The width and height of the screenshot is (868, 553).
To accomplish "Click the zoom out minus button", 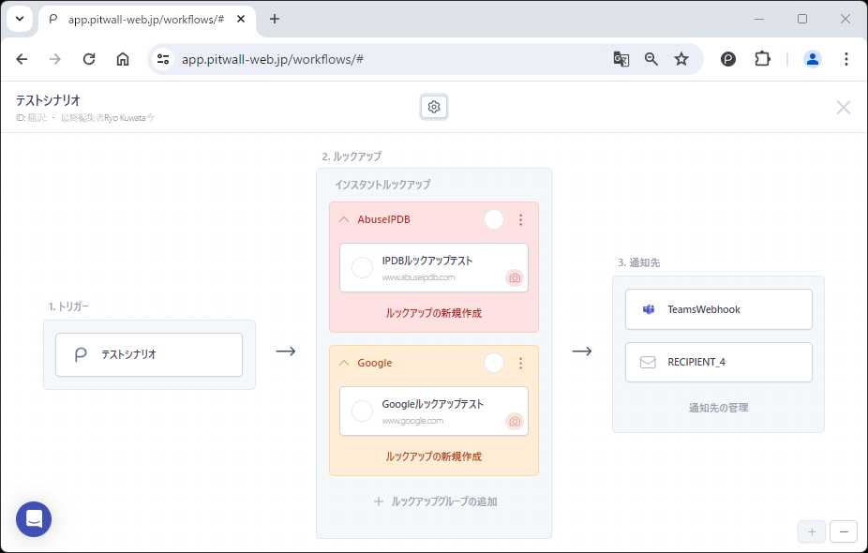I will (843, 531).
